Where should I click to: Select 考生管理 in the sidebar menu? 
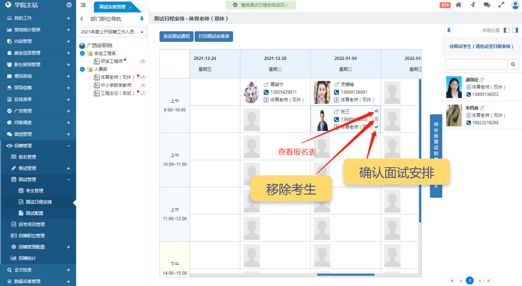click(34, 190)
